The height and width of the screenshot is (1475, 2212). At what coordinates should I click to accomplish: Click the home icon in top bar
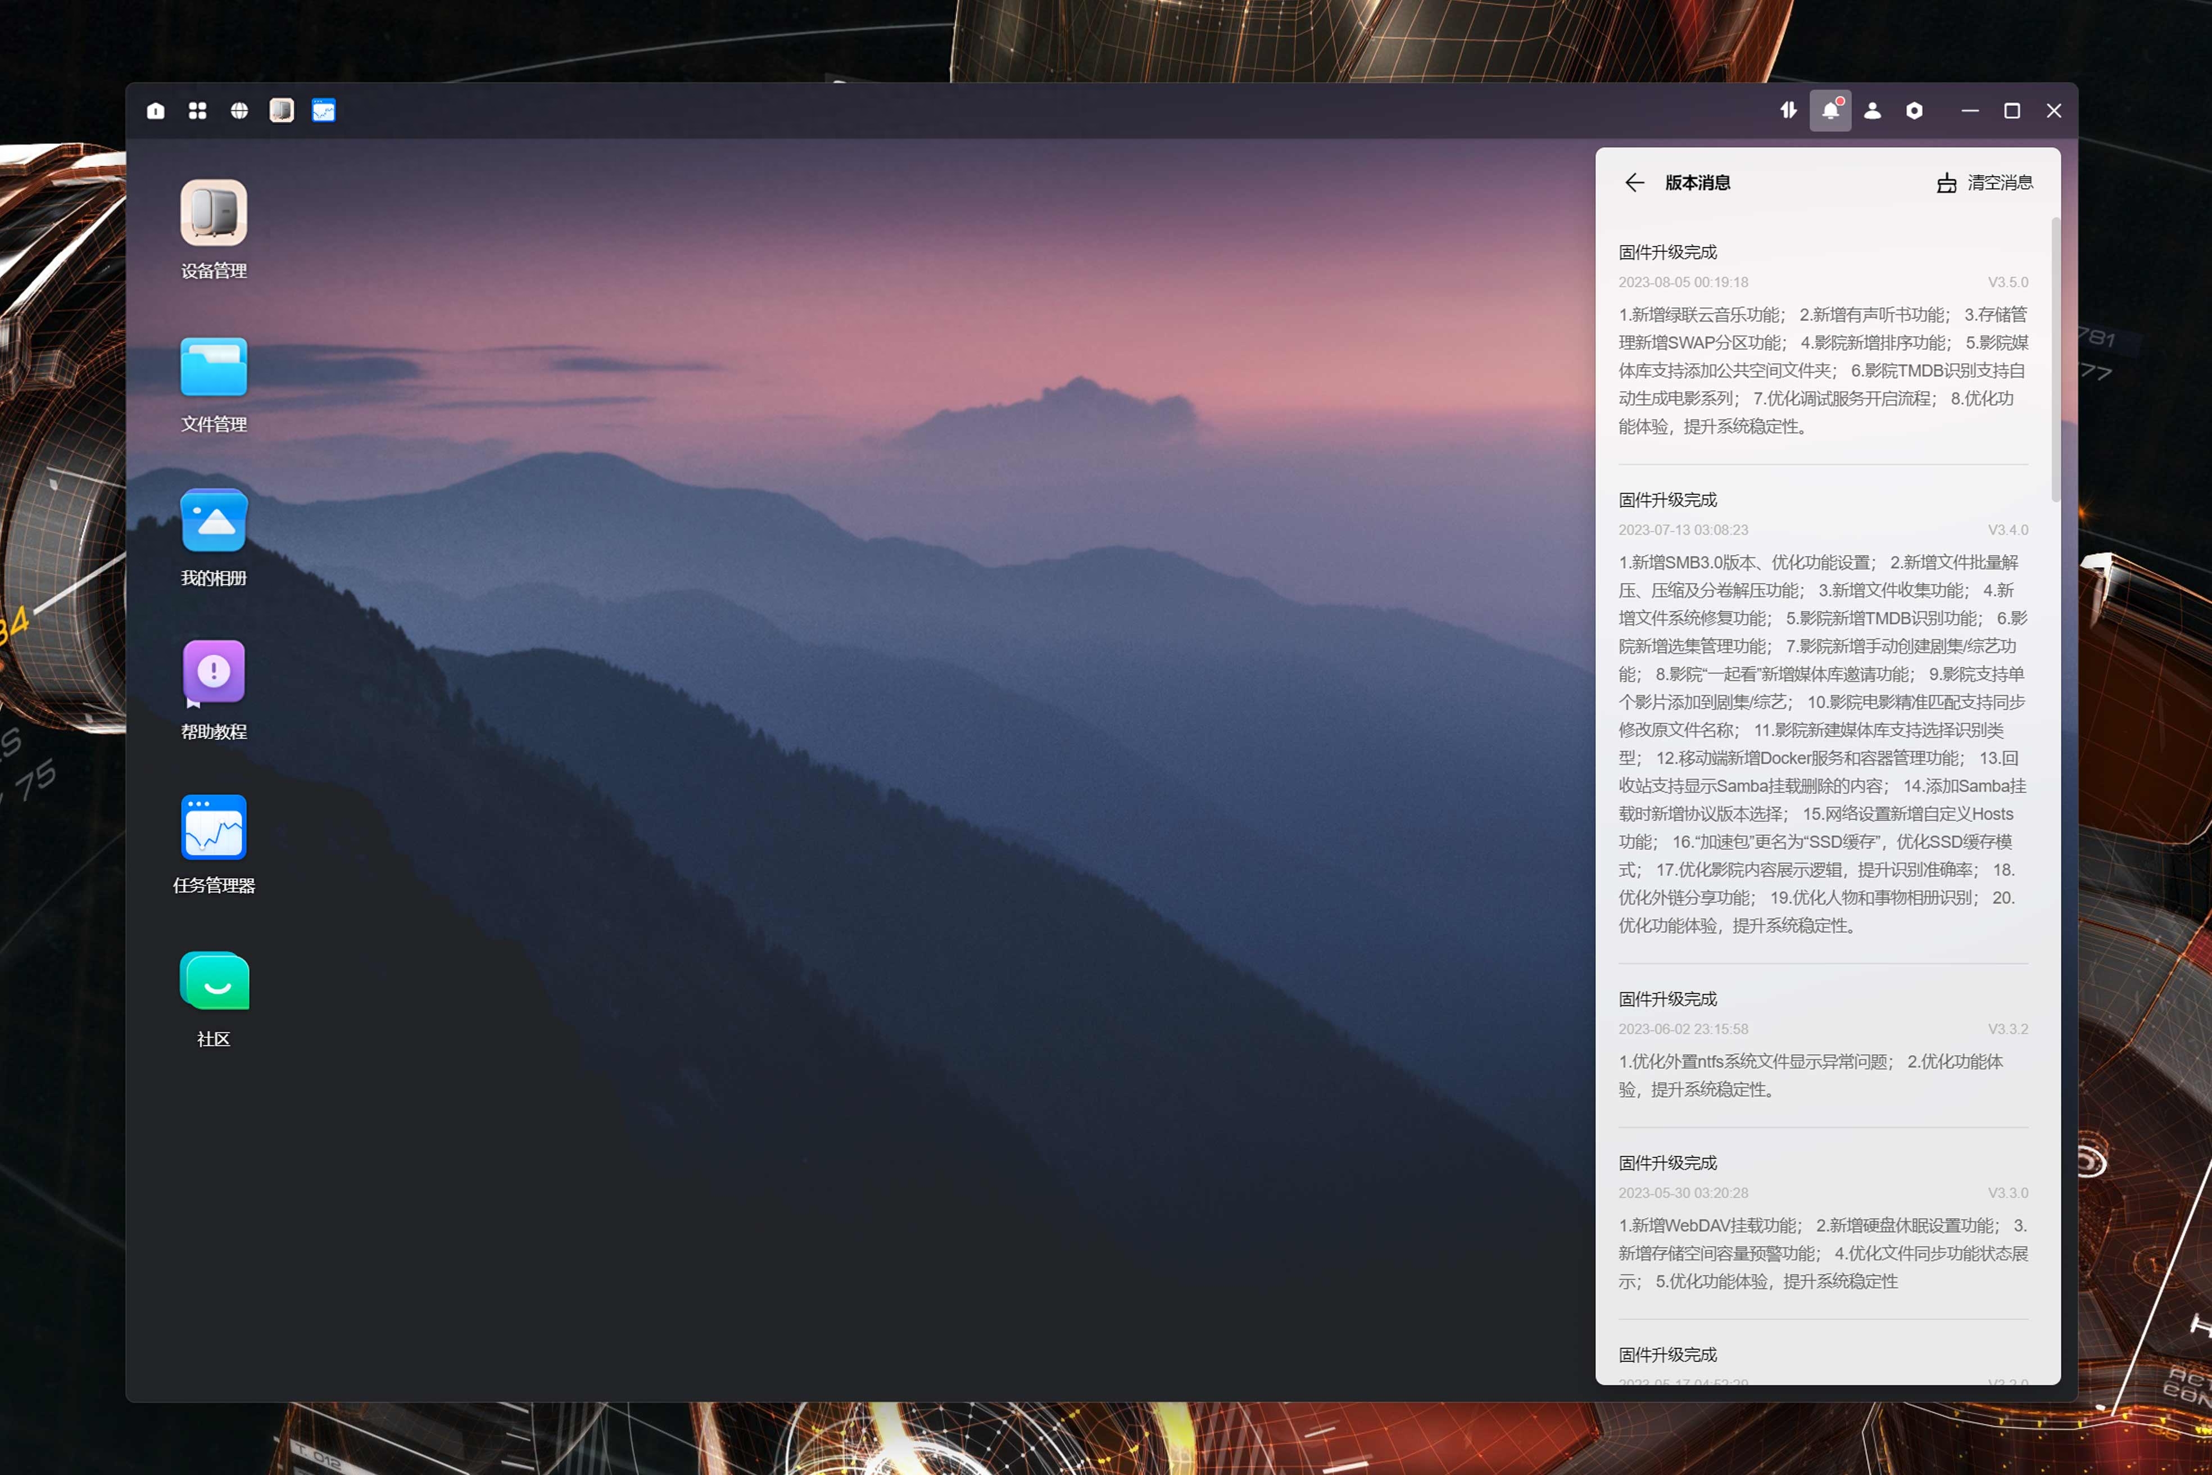(156, 111)
